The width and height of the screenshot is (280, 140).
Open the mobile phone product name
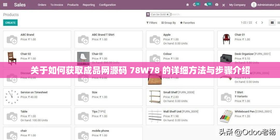point(100,131)
